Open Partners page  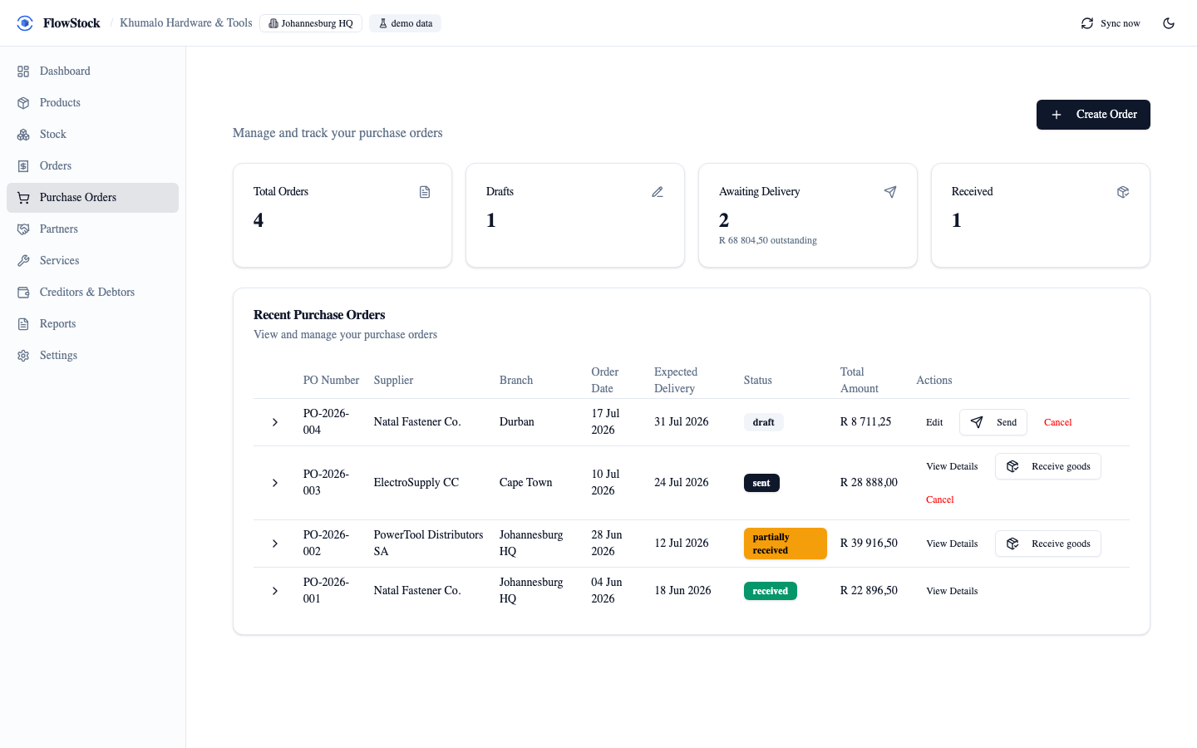tap(92, 229)
